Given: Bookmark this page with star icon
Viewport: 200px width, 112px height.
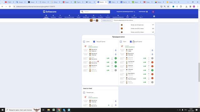Looking at the screenshot, I should (x=168, y=7).
